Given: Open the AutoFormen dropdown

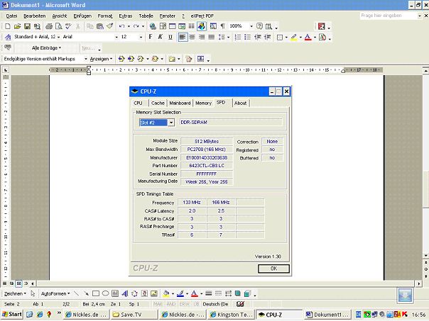Looking at the screenshot, I should [x=55, y=293].
